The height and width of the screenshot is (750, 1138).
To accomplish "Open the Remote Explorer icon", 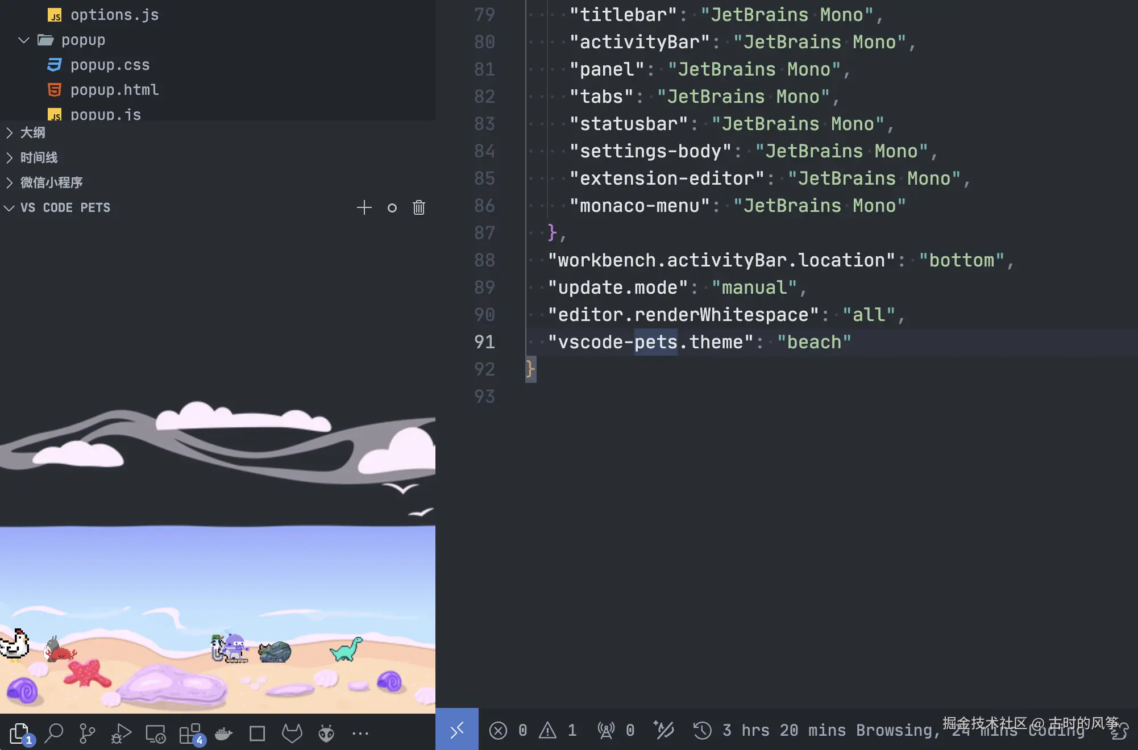I will (155, 733).
